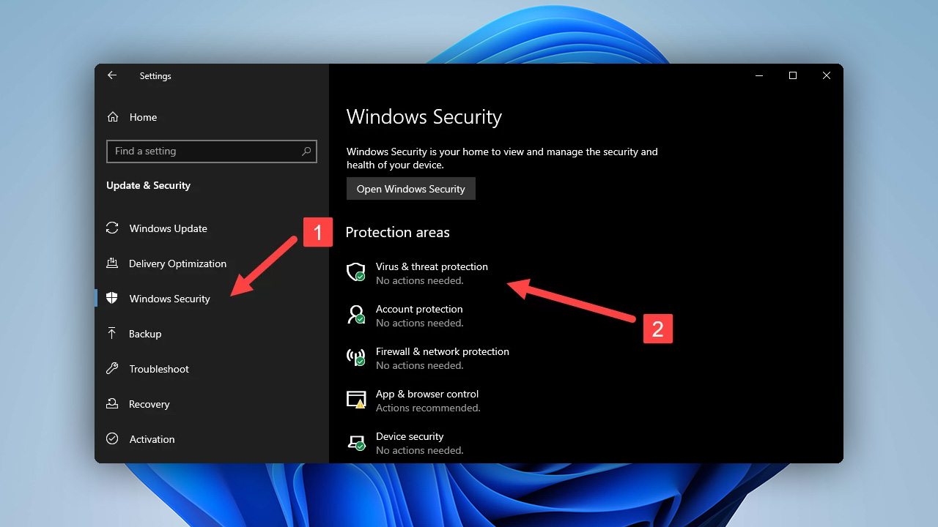Image resolution: width=938 pixels, height=527 pixels.
Task: Click the Delivery Optimization icon
Action: 112,263
